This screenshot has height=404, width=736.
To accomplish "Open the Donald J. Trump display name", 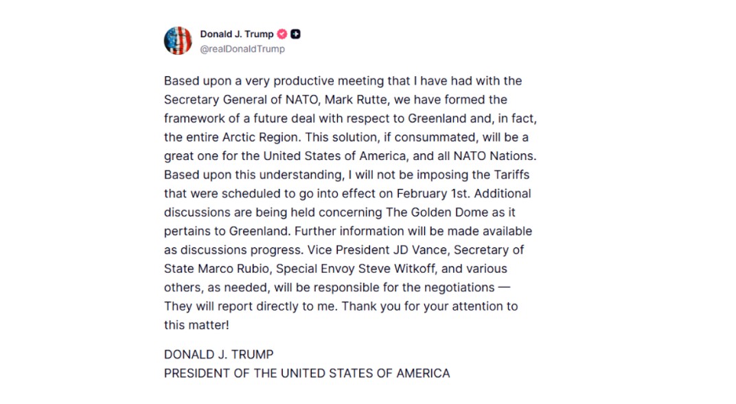I will click(236, 34).
